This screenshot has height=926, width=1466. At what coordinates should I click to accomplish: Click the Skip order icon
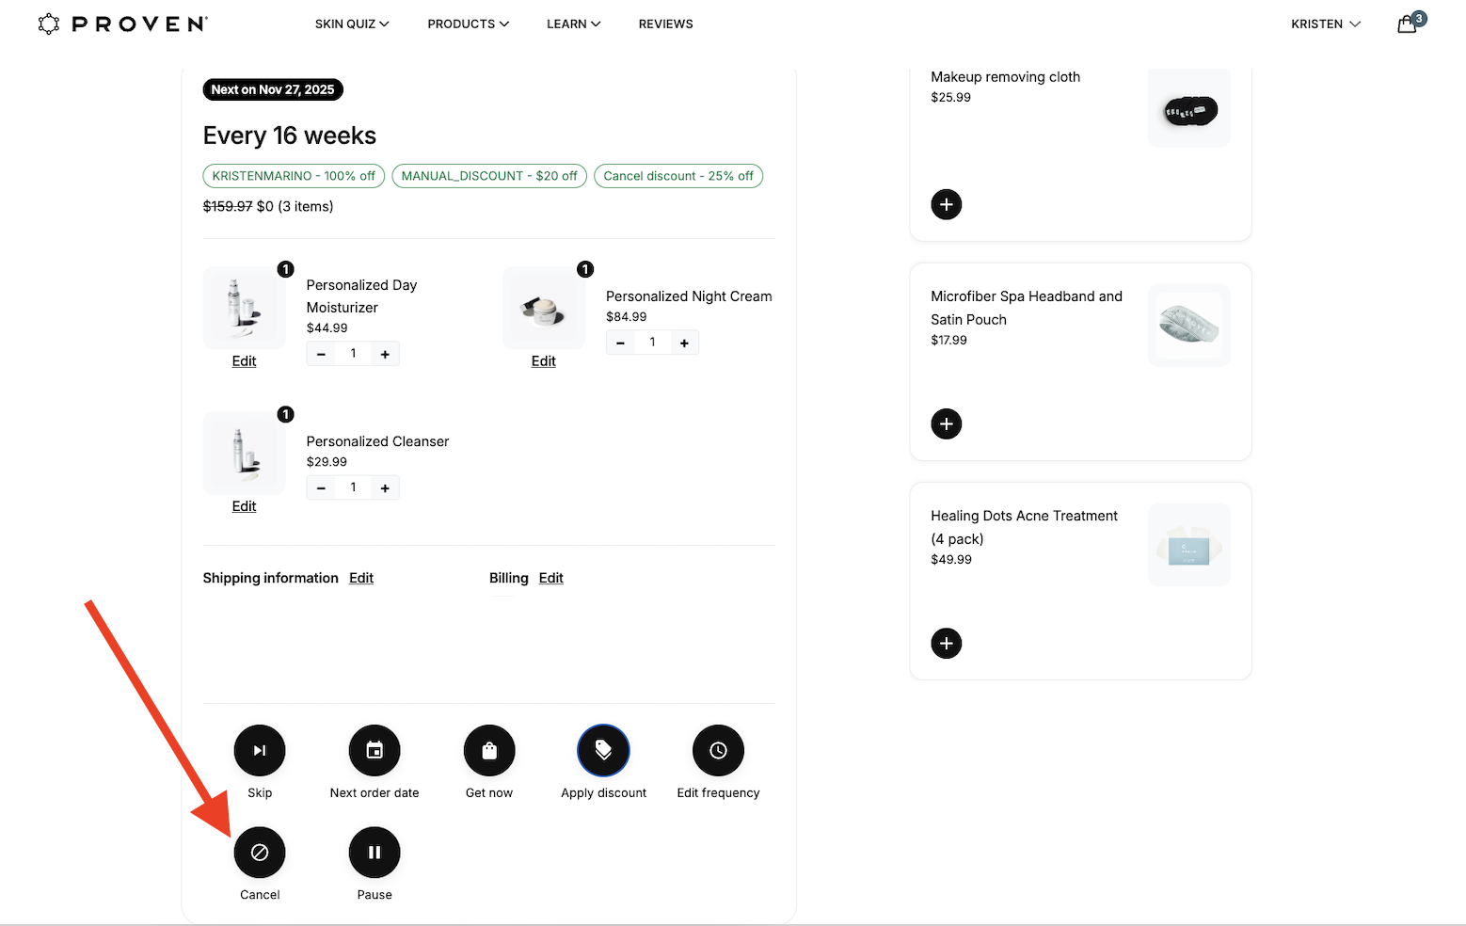pyautogui.click(x=260, y=750)
